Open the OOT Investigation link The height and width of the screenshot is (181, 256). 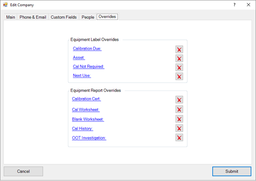pyautogui.click(x=89, y=138)
